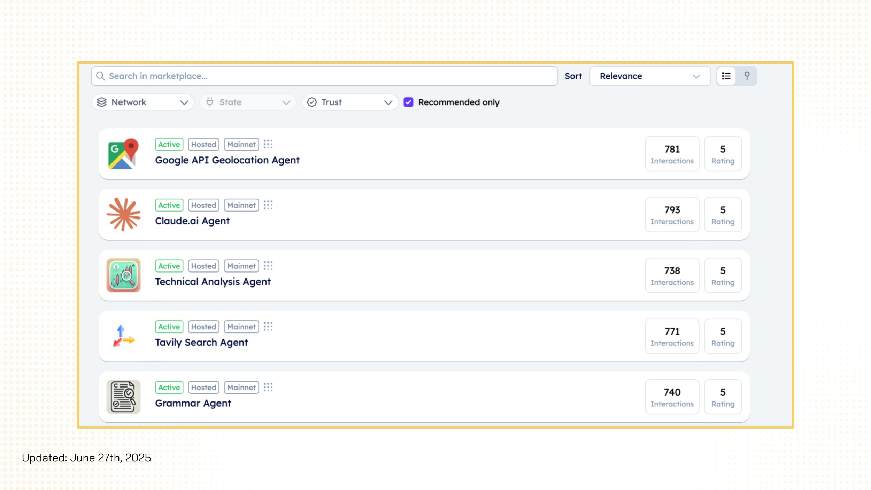
Task: Click the Trust check badge icon
Action: (312, 102)
